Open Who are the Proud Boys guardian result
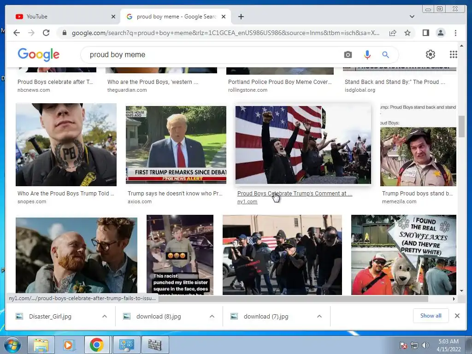472x354 pixels. pyautogui.click(x=153, y=82)
